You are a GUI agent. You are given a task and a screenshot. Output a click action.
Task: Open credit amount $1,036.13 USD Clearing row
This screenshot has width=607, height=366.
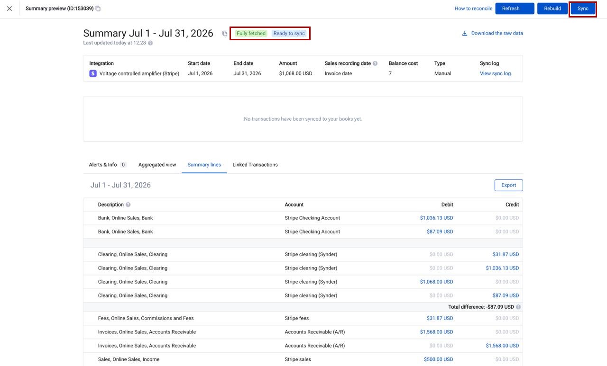point(502,268)
